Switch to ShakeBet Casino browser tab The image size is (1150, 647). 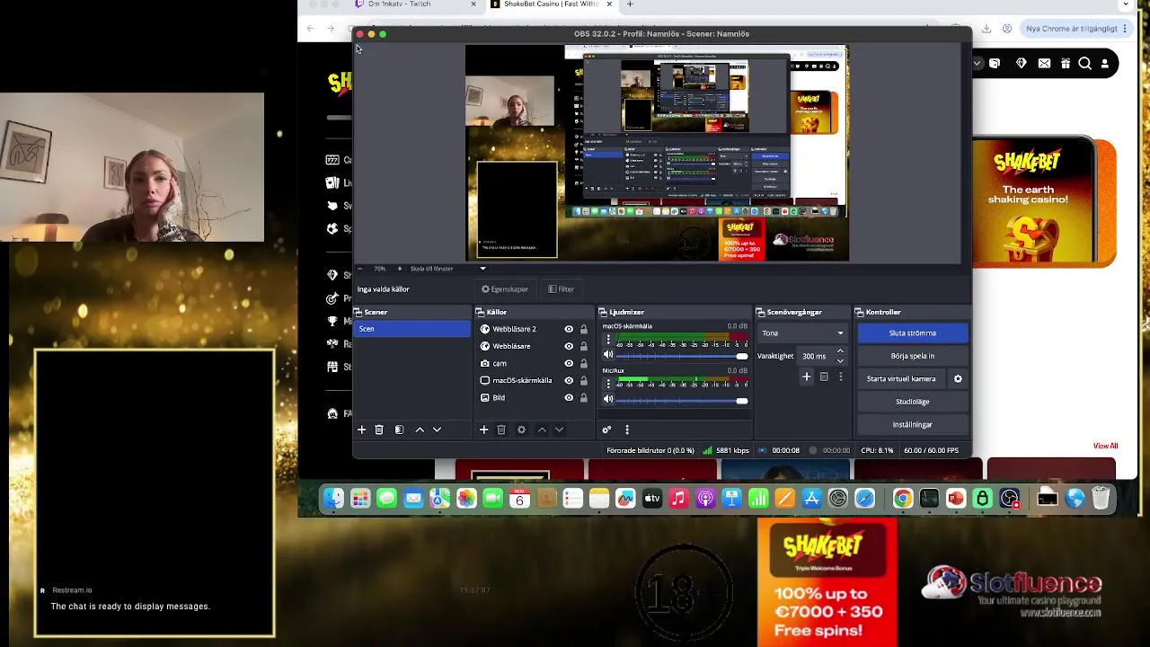pyautogui.click(x=551, y=4)
